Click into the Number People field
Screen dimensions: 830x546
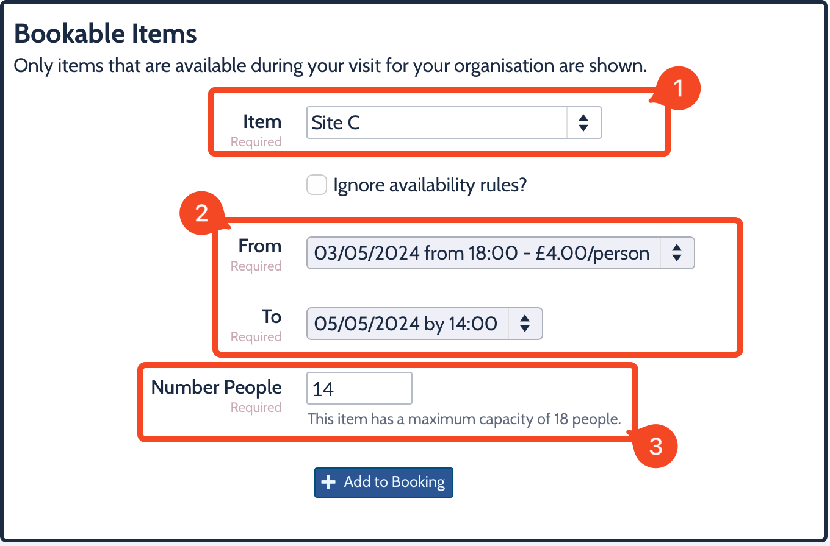pyautogui.click(x=359, y=389)
